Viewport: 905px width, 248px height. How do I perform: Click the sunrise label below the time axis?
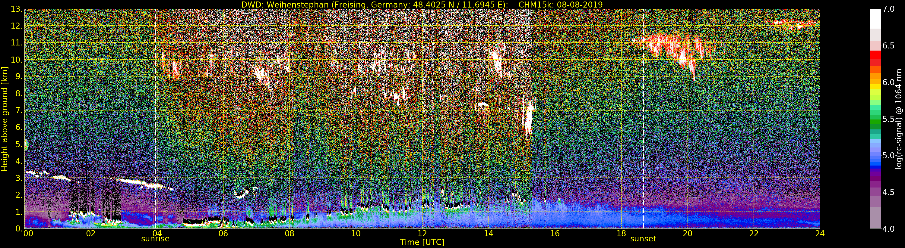click(x=155, y=239)
